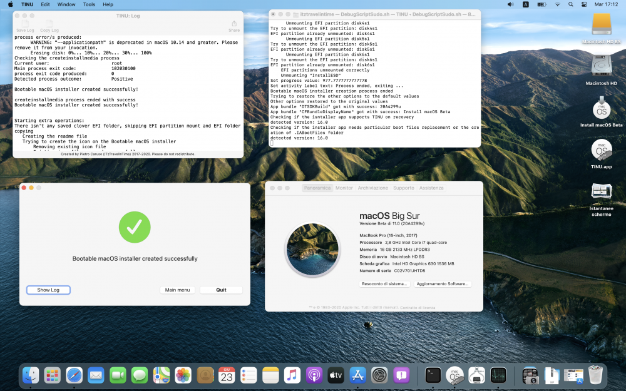
Task: Click the green success checkmark icon
Action: click(x=135, y=227)
